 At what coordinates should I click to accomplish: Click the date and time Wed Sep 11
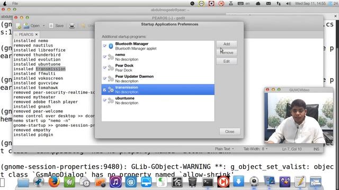310,4
